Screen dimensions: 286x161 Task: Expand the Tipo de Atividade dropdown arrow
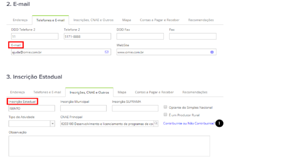52,124
